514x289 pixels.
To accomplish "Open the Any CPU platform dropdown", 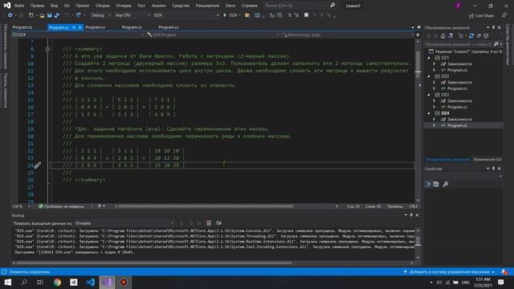I will point(133,15).
